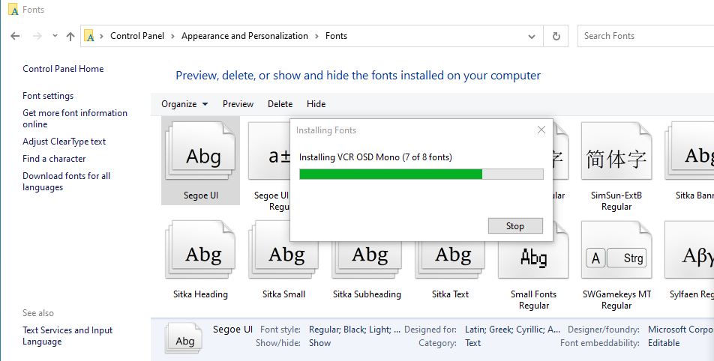Select Control Panel in breadcrumb path
Viewport: 714px width, 361px height.
point(137,36)
